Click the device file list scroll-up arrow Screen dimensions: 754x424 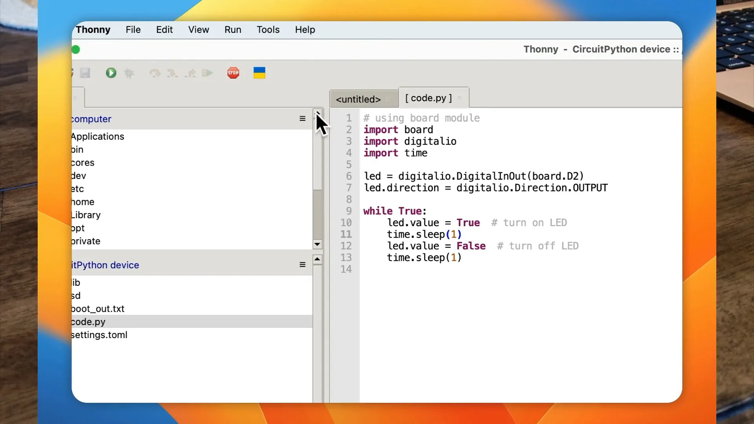317,259
